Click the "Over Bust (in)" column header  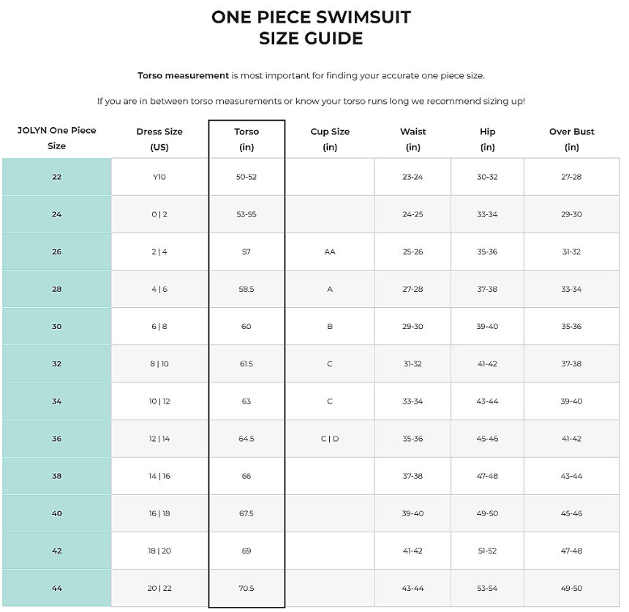click(571, 139)
